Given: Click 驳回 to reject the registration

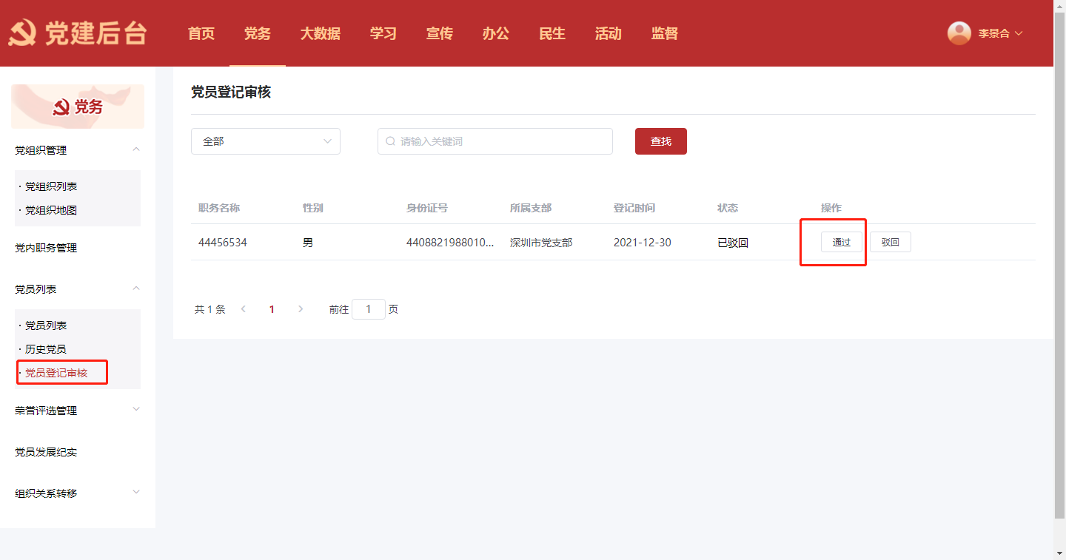Looking at the screenshot, I should pos(890,243).
